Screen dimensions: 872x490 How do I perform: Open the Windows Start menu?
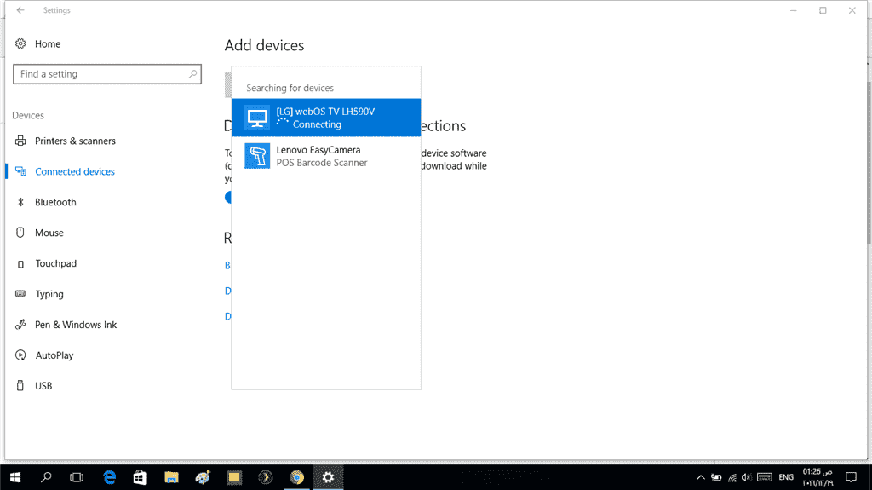point(15,477)
